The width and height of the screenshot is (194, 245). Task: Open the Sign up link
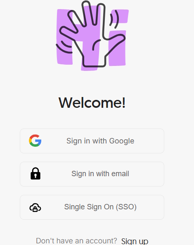(x=135, y=241)
